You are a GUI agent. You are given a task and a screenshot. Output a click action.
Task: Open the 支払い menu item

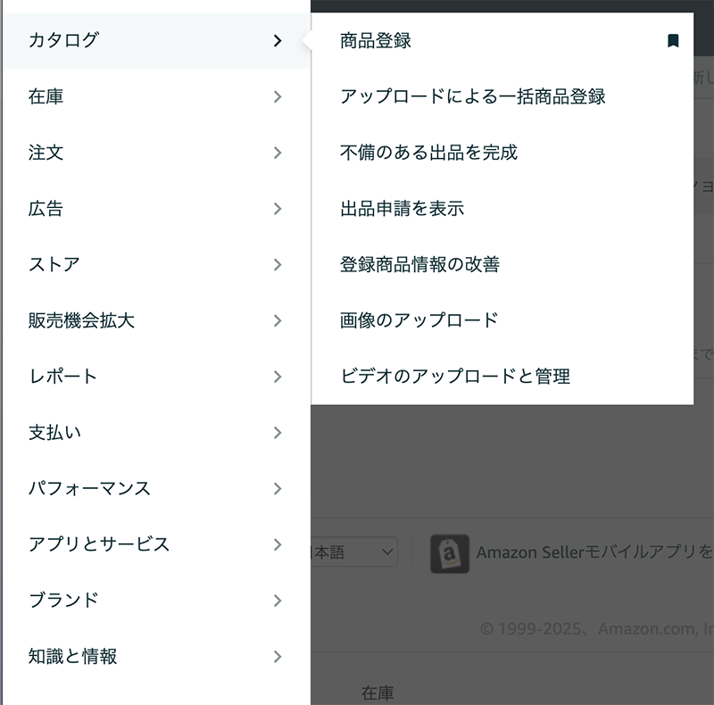158,433
